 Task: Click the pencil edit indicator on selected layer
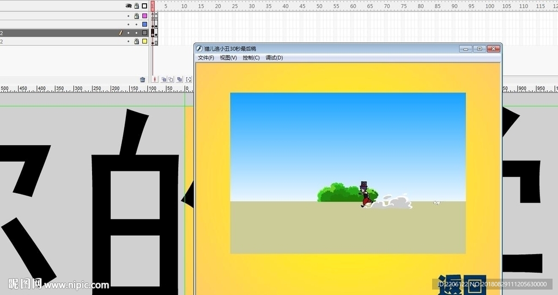click(x=120, y=33)
